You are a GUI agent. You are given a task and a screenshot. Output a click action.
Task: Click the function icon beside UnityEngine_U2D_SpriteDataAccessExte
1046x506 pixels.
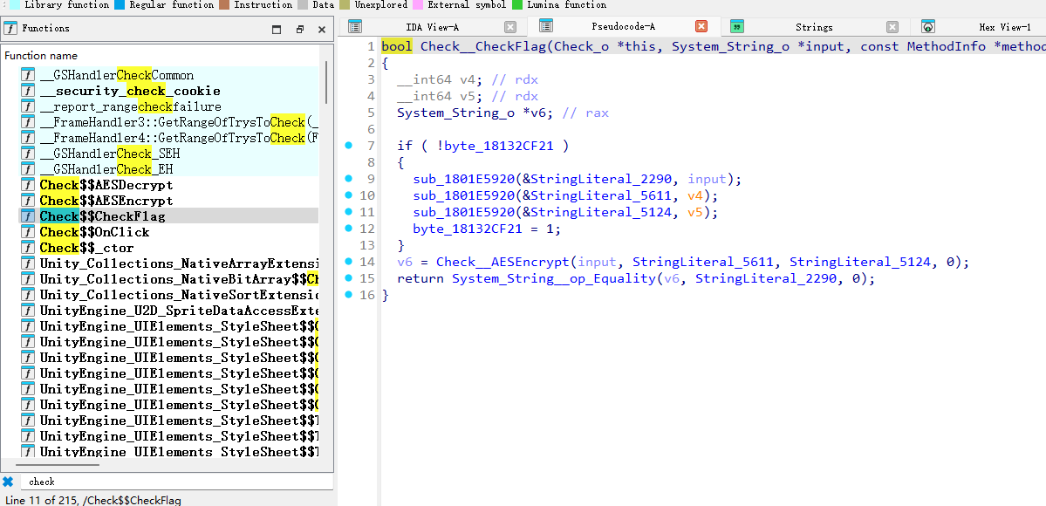click(27, 311)
